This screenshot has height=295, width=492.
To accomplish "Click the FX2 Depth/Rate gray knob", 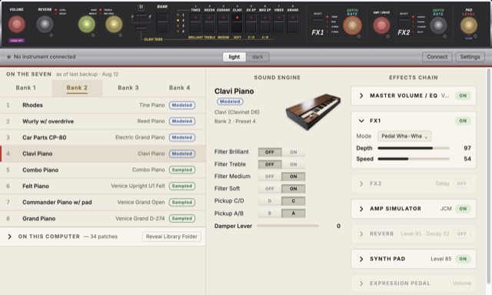I will (438, 25).
